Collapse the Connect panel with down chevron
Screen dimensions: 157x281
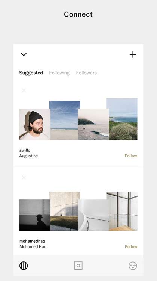[24, 54]
